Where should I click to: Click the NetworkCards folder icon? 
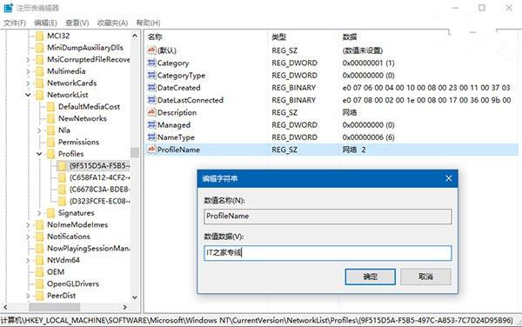coord(40,83)
